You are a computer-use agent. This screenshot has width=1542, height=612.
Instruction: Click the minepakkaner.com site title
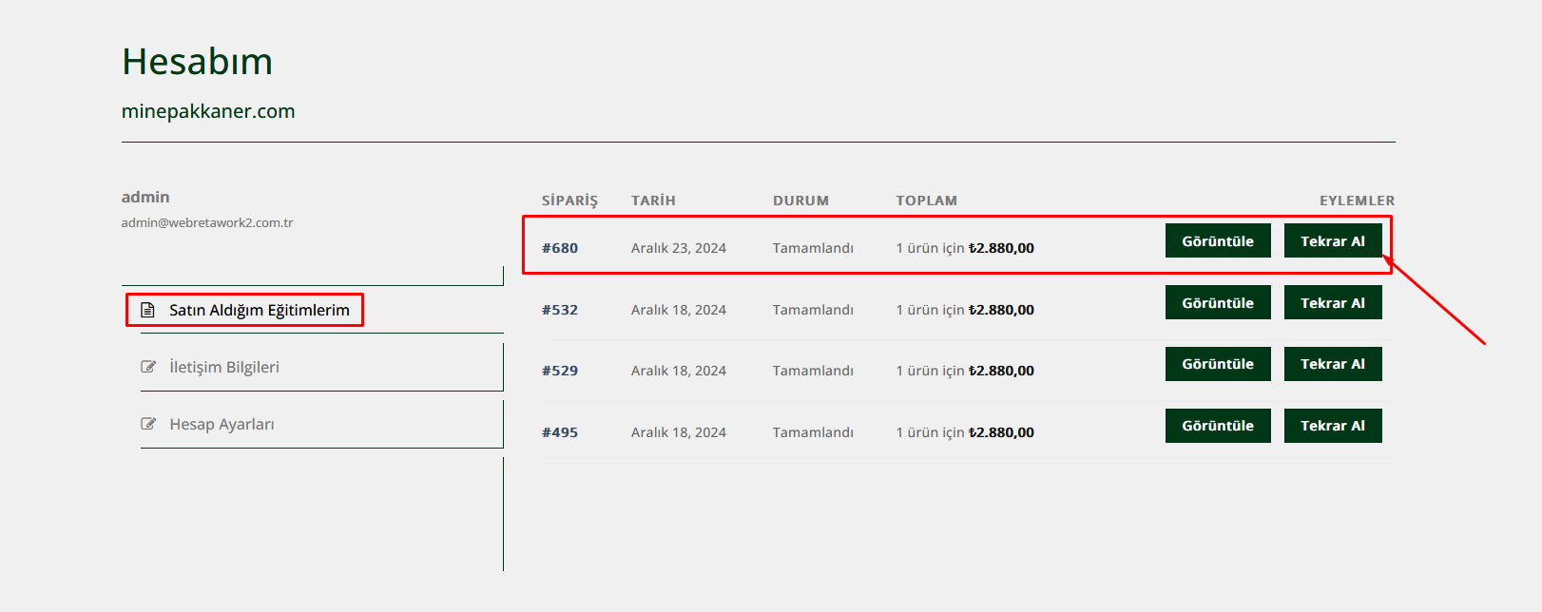point(208,111)
